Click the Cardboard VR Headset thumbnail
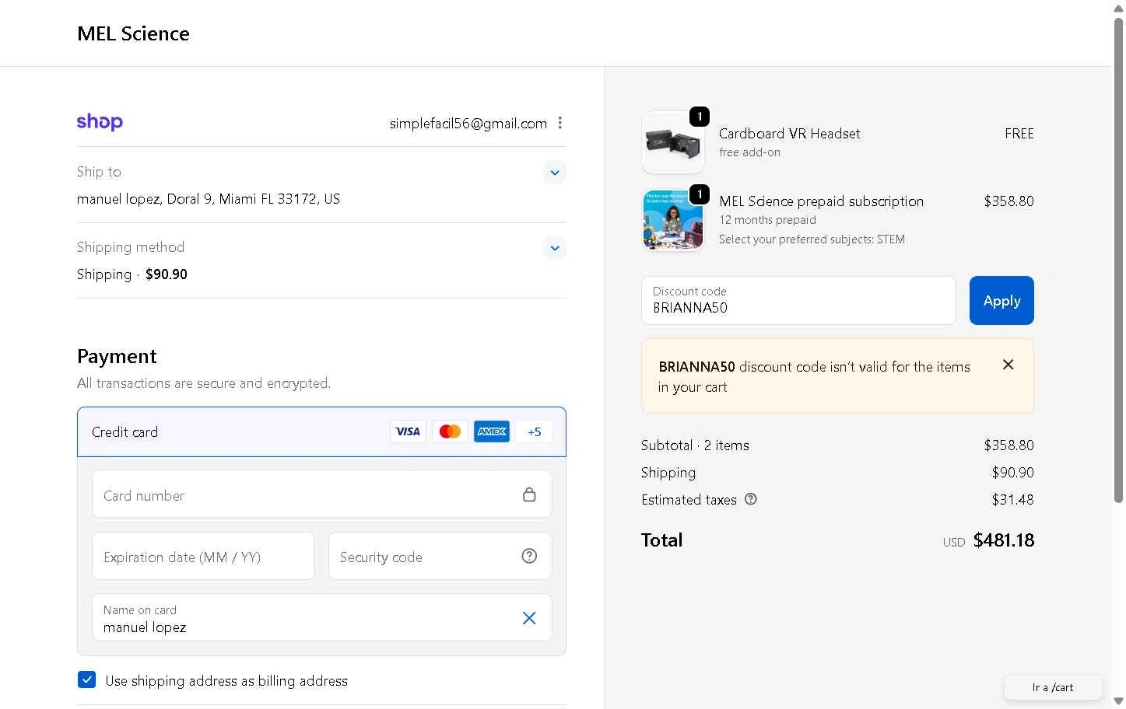The image size is (1126, 709). 672,142
